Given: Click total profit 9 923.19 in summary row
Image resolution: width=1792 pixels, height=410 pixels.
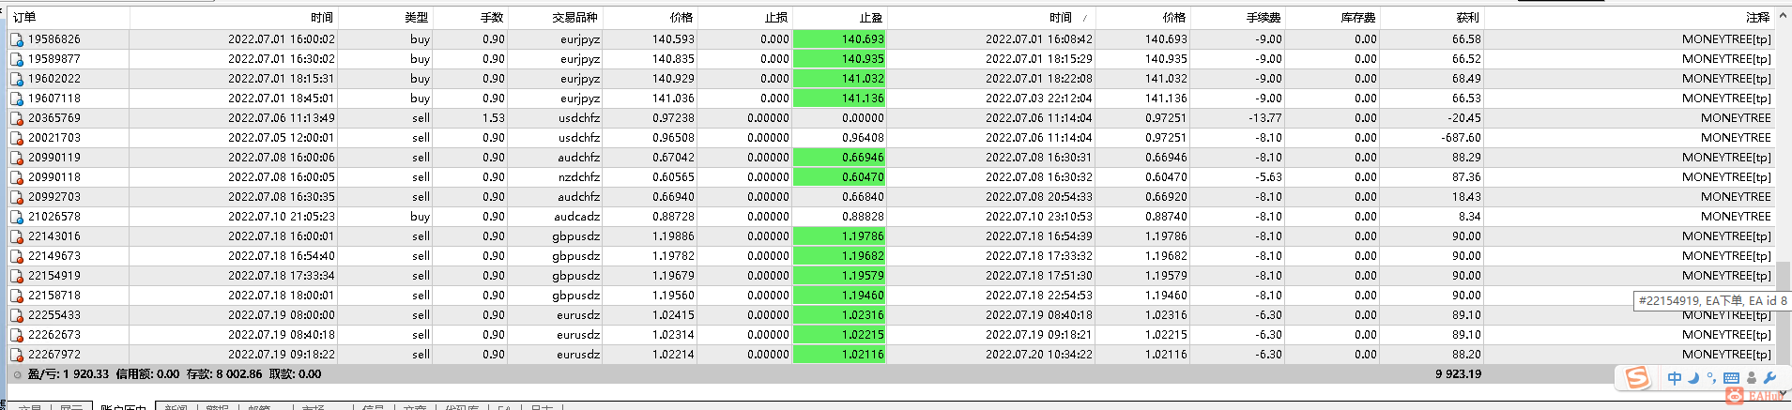Looking at the screenshot, I should (x=1458, y=374).
